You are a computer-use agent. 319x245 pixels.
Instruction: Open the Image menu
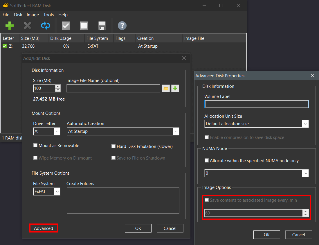[33, 15]
